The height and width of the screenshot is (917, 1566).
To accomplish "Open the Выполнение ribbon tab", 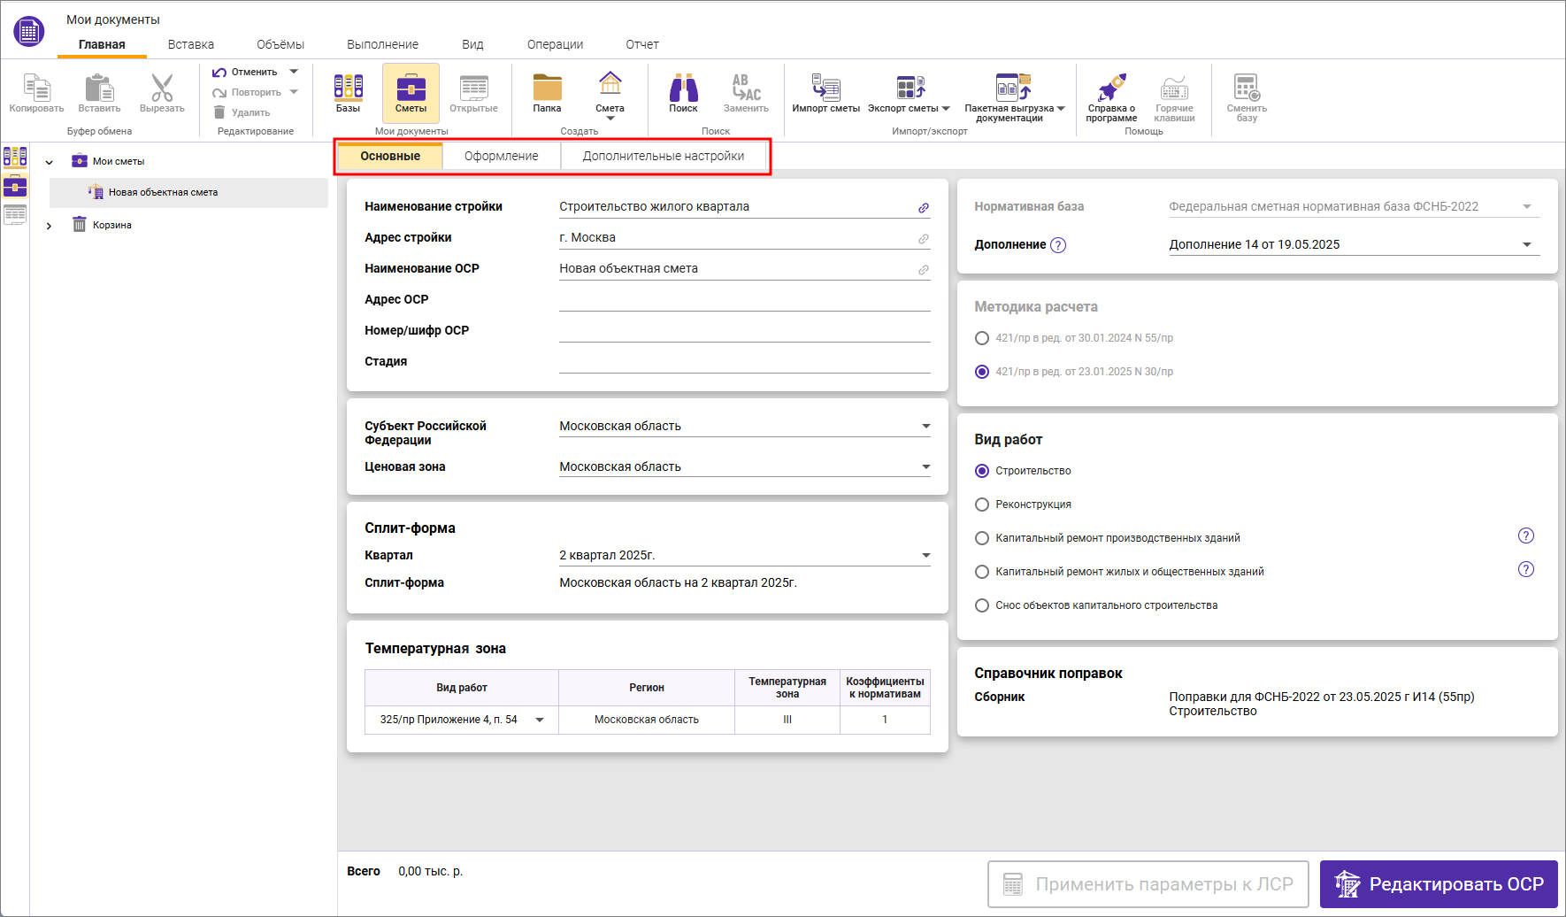I will 382,44.
